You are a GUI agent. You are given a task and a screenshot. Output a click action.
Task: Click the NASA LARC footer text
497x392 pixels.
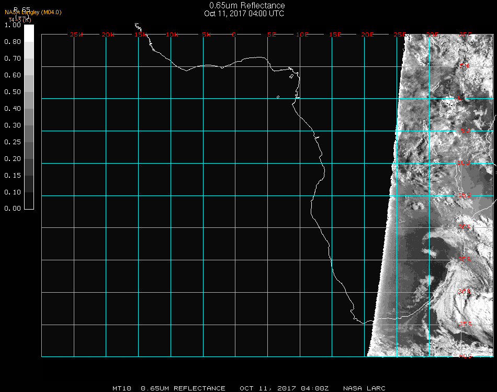tap(364, 388)
